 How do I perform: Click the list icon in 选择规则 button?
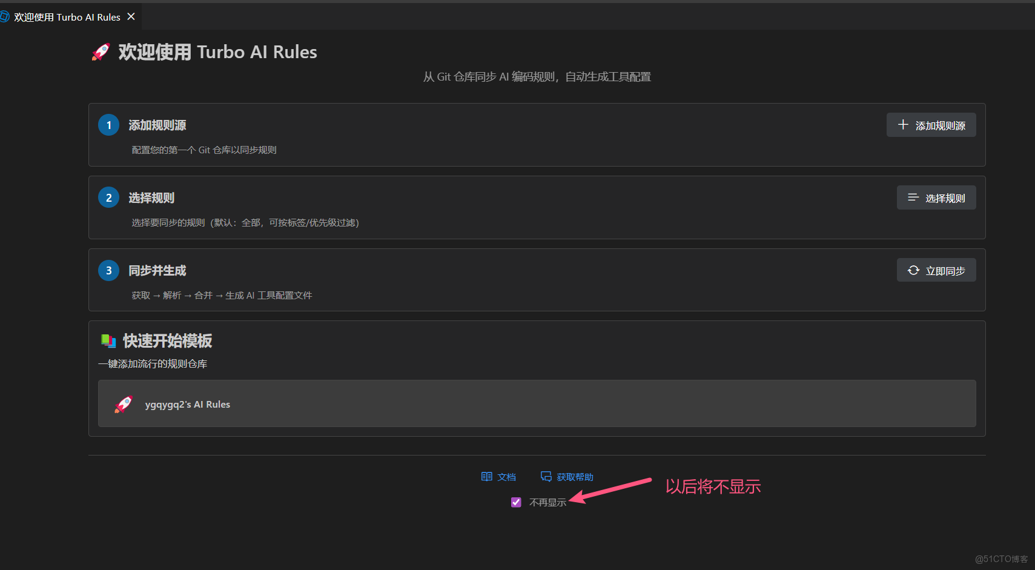(x=913, y=197)
